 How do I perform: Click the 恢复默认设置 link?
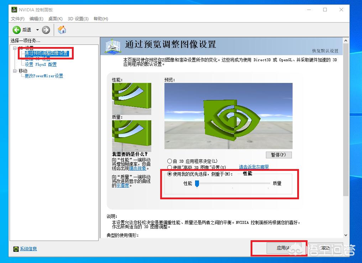[x=325, y=51]
